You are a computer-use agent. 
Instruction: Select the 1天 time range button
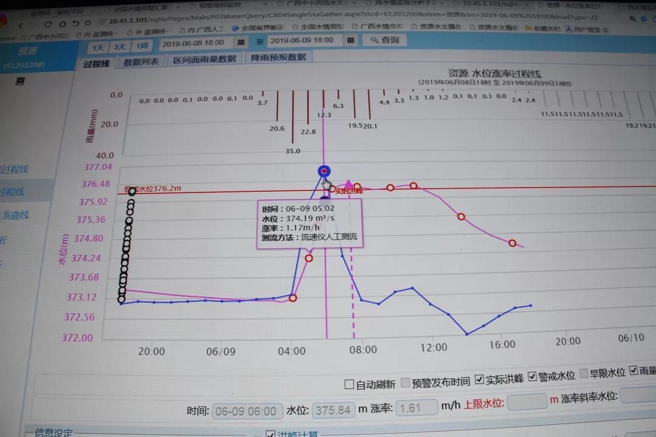pyautogui.click(x=98, y=48)
